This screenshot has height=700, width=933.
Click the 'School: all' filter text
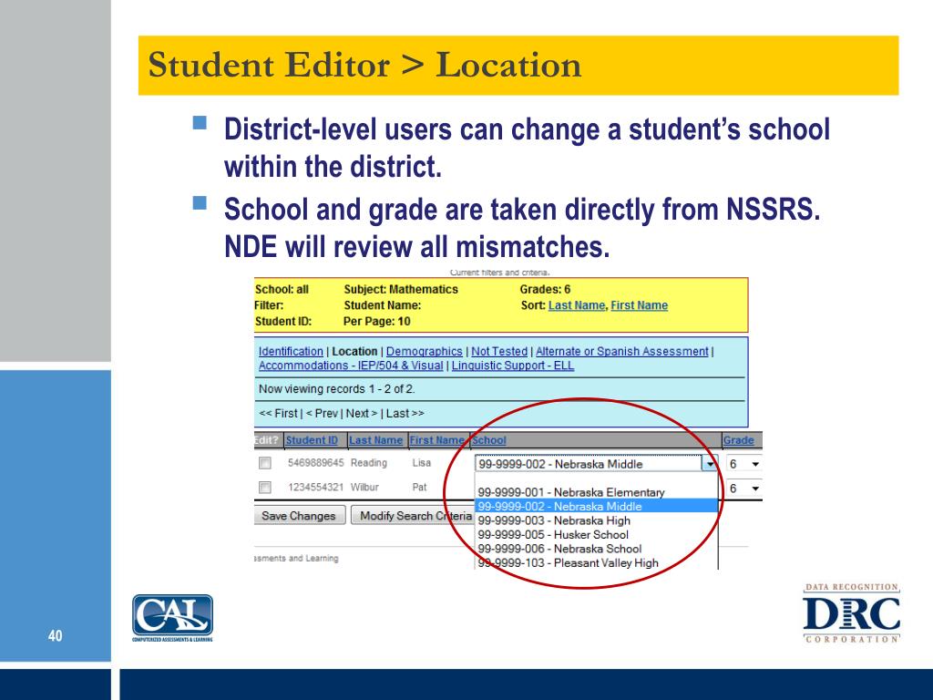[282, 289]
